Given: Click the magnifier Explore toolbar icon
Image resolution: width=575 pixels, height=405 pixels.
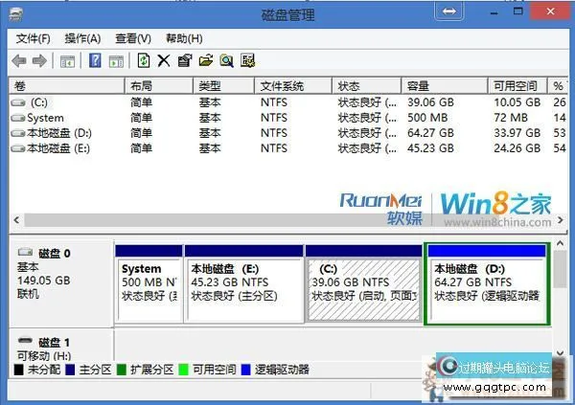Looking at the screenshot, I should coord(226,61).
